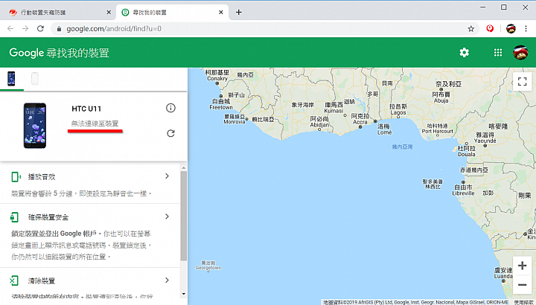
Task: Open the red browser extension icon
Action: click(490, 28)
